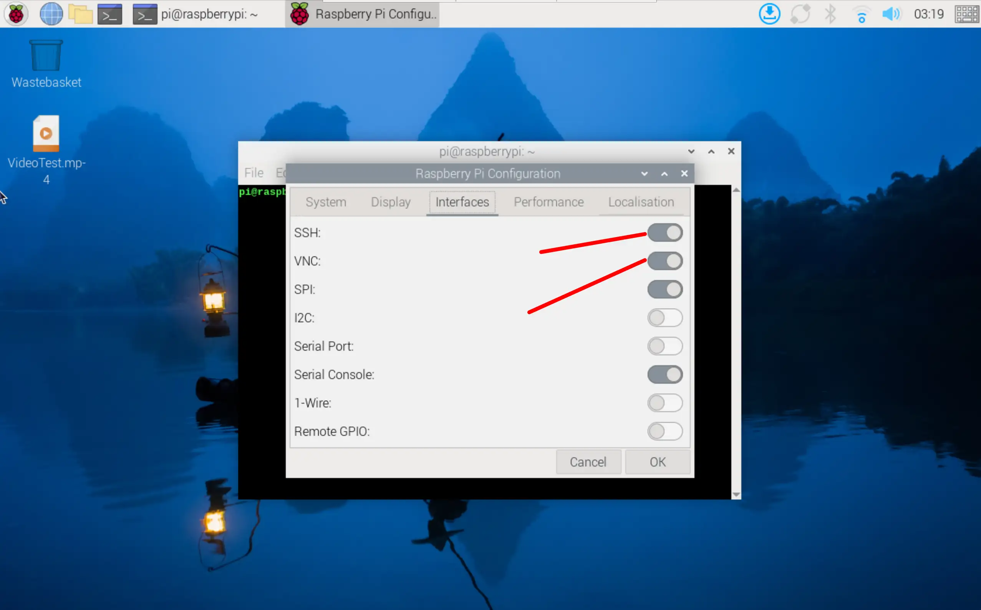The height and width of the screenshot is (610, 981).
Task: Toggle the SSH switch
Action: [x=665, y=233]
